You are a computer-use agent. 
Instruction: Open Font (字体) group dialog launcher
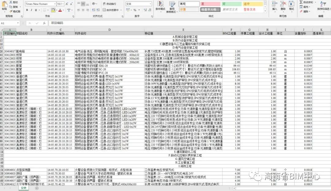[x=73, y=16]
